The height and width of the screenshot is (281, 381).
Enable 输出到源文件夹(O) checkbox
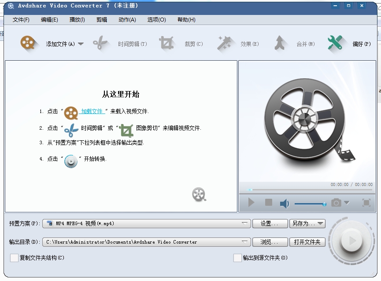(237, 258)
